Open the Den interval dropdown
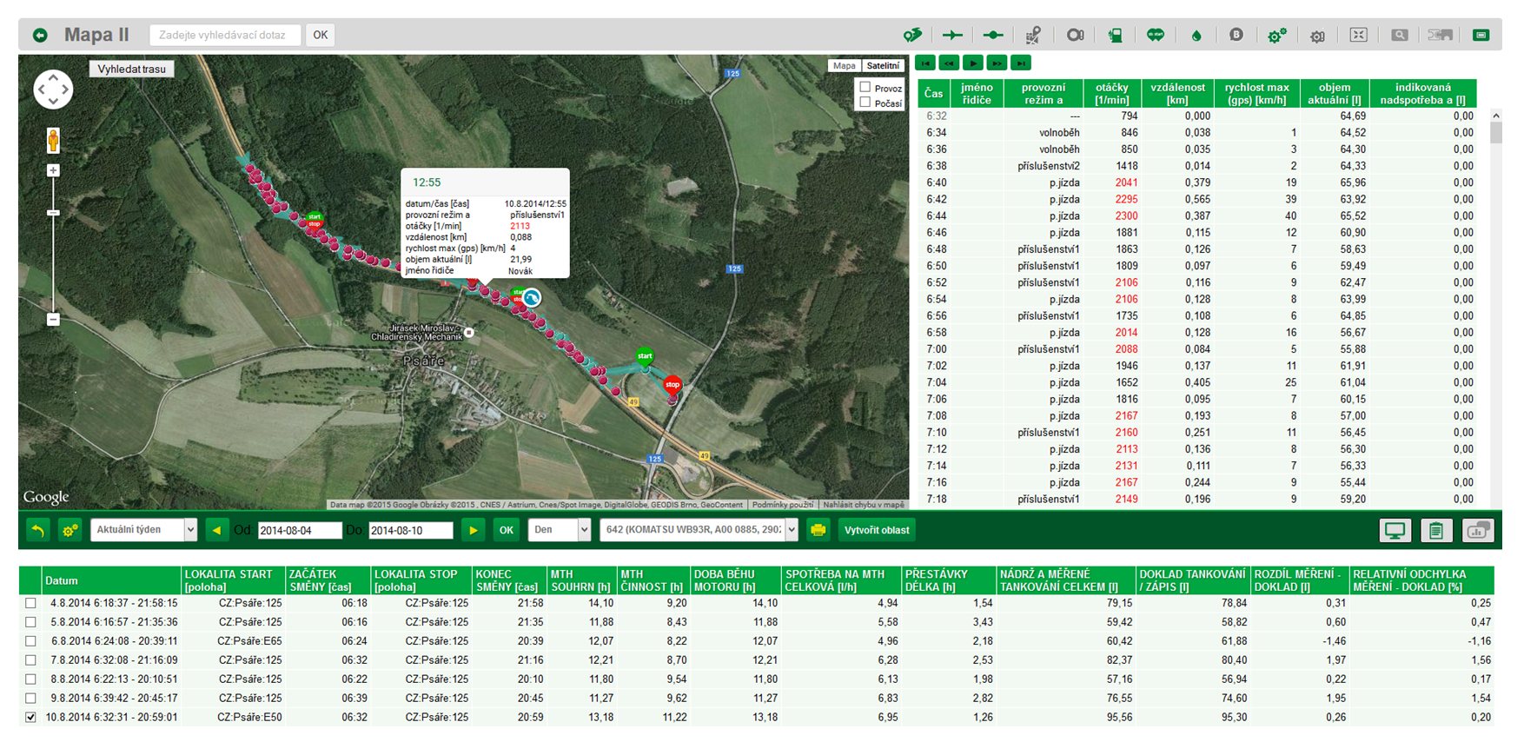This screenshot has height=742, width=1524. pyautogui.click(x=559, y=530)
